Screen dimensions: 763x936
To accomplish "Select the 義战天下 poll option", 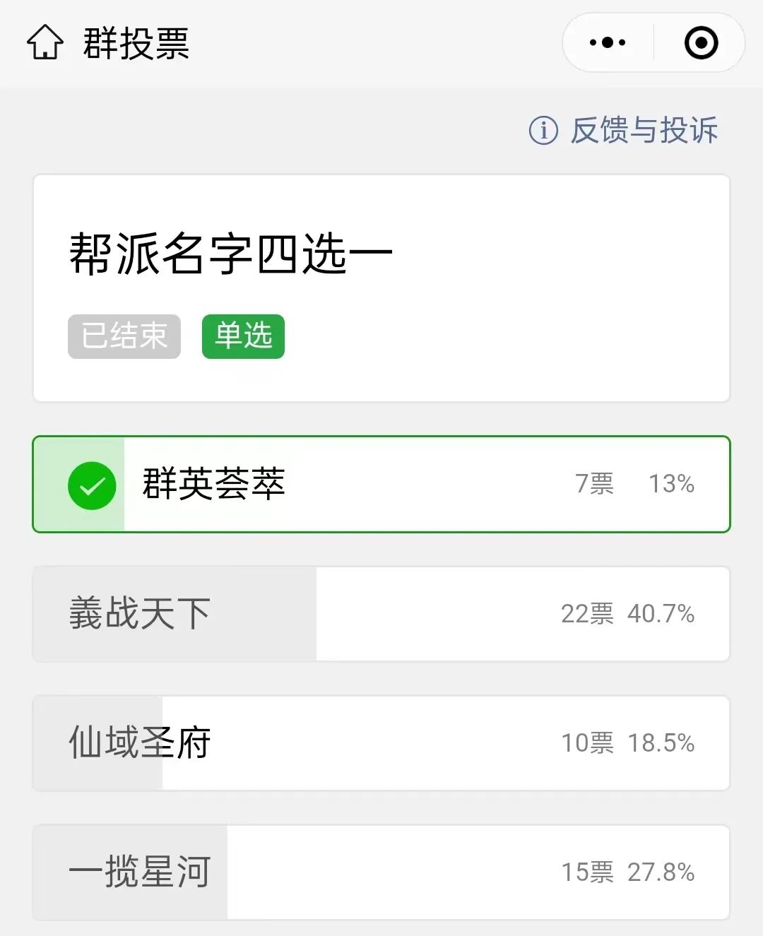I will tap(381, 614).
